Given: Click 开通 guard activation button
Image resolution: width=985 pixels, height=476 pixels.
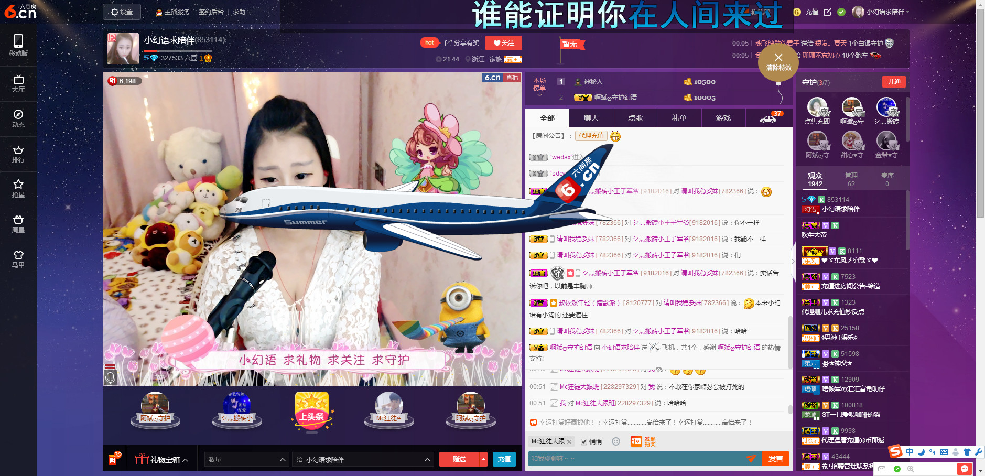Looking at the screenshot, I should (894, 82).
